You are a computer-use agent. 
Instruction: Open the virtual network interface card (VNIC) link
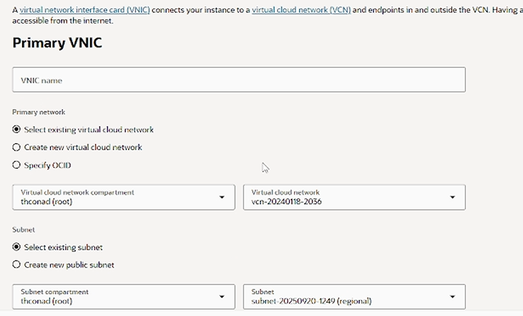84,10
